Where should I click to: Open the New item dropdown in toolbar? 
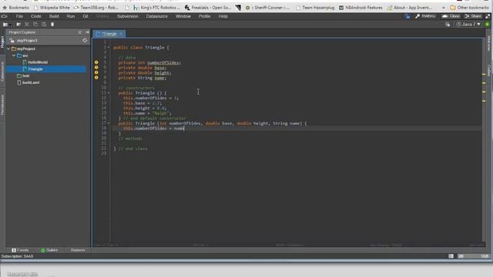(x=7, y=24)
